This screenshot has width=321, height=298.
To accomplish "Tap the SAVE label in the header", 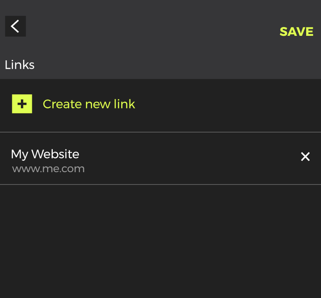I will pos(297,31).
